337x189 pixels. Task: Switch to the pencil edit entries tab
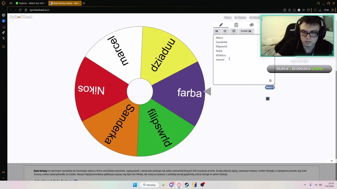coord(221,25)
